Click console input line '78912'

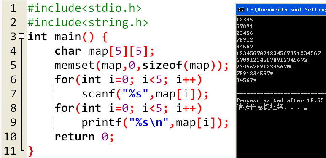pyautogui.click(x=245, y=40)
